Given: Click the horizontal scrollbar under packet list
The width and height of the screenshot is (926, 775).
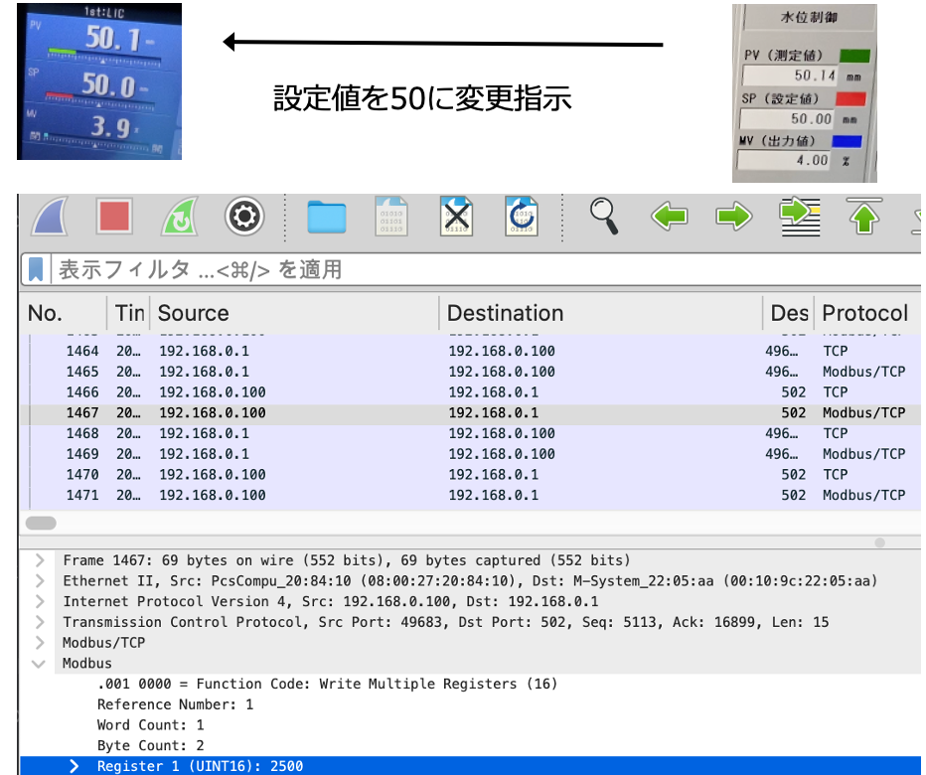Looking at the screenshot, I should 42,523.
